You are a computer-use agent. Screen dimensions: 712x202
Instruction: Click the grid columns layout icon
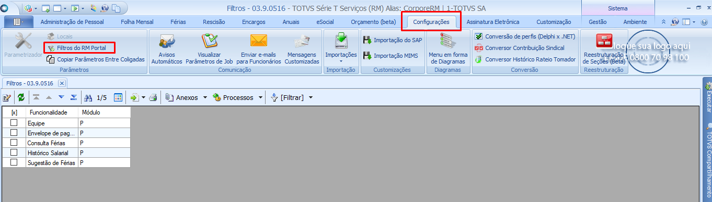click(118, 97)
